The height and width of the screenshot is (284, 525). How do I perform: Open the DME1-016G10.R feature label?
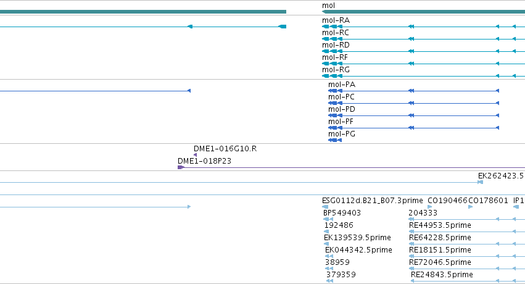coord(225,149)
